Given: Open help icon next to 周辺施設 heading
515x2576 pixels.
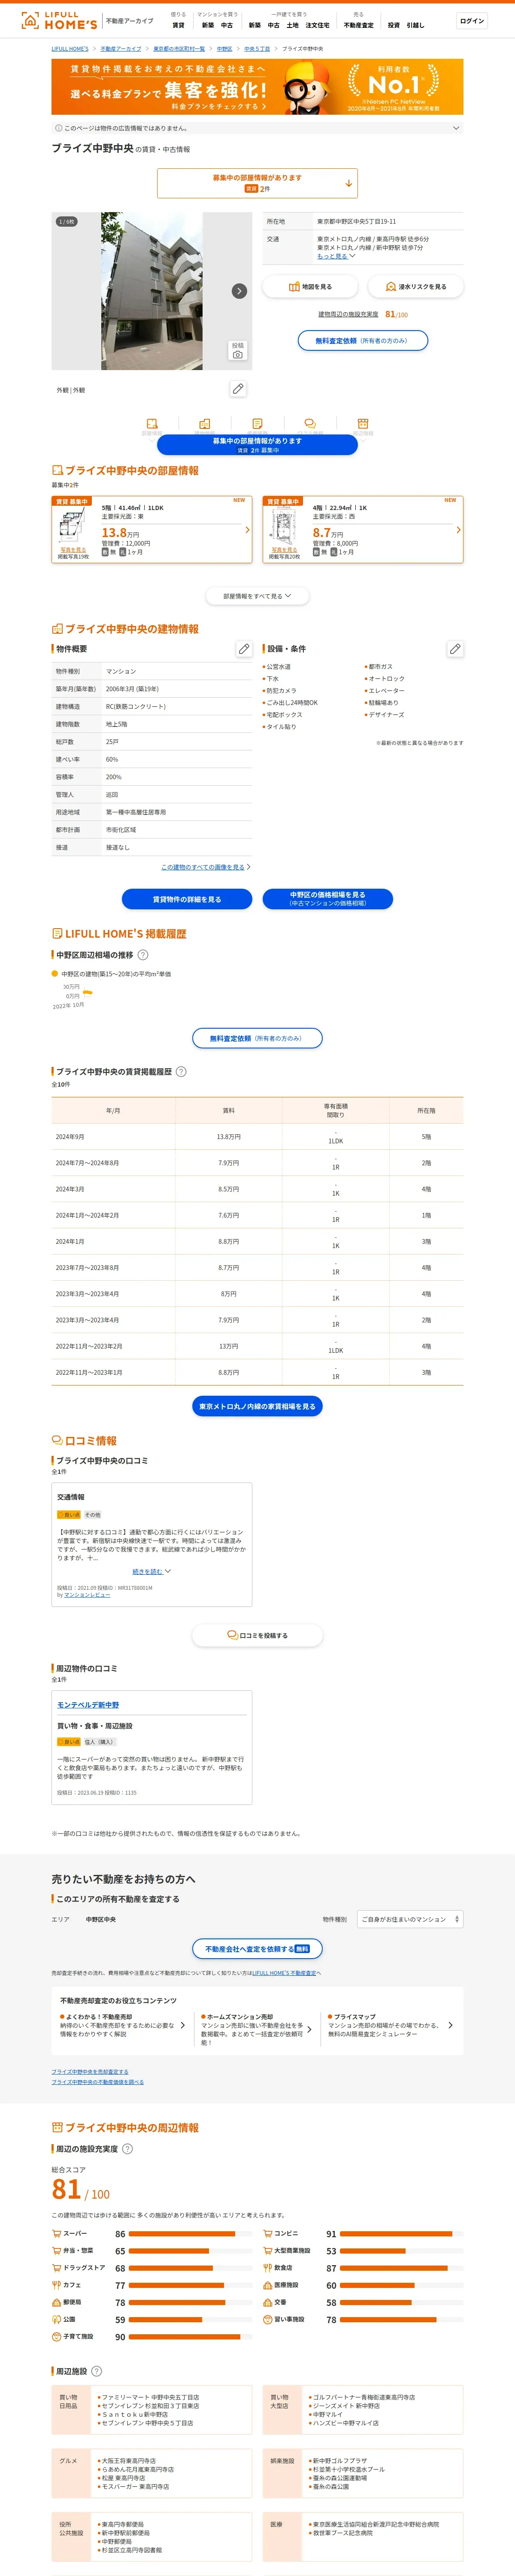Looking at the screenshot, I should point(97,2371).
